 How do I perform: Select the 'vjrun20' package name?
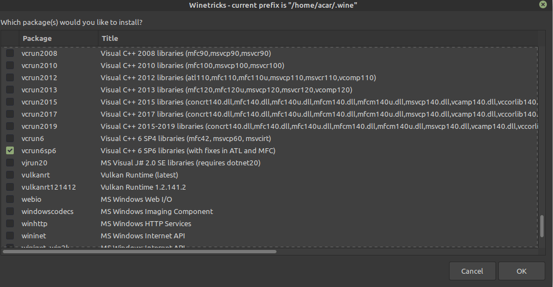tap(34, 163)
